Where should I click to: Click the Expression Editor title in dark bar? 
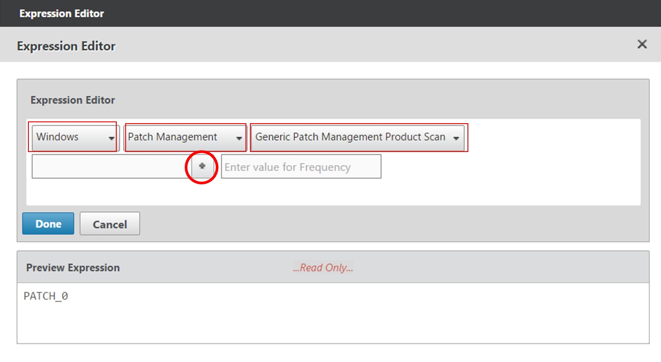pyautogui.click(x=62, y=14)
